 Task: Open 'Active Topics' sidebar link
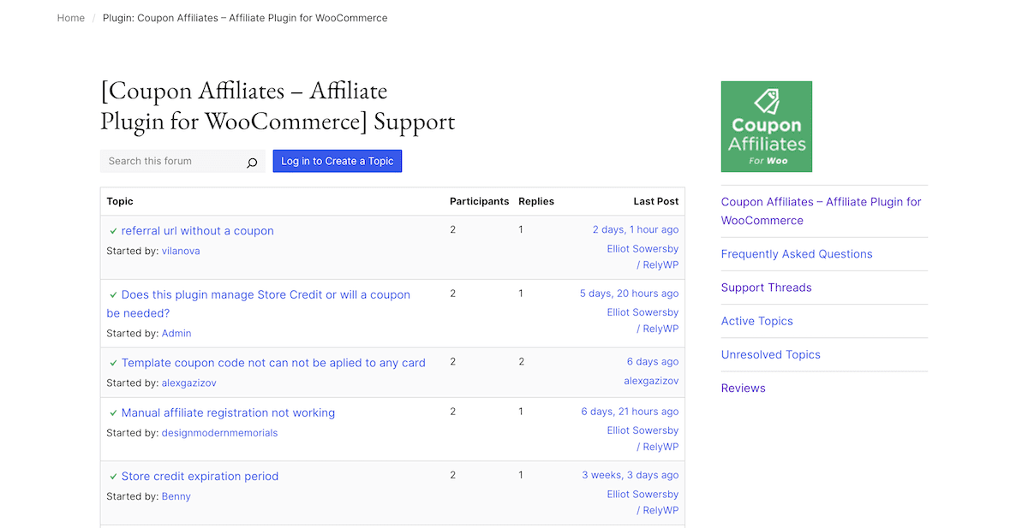(757, 321)
